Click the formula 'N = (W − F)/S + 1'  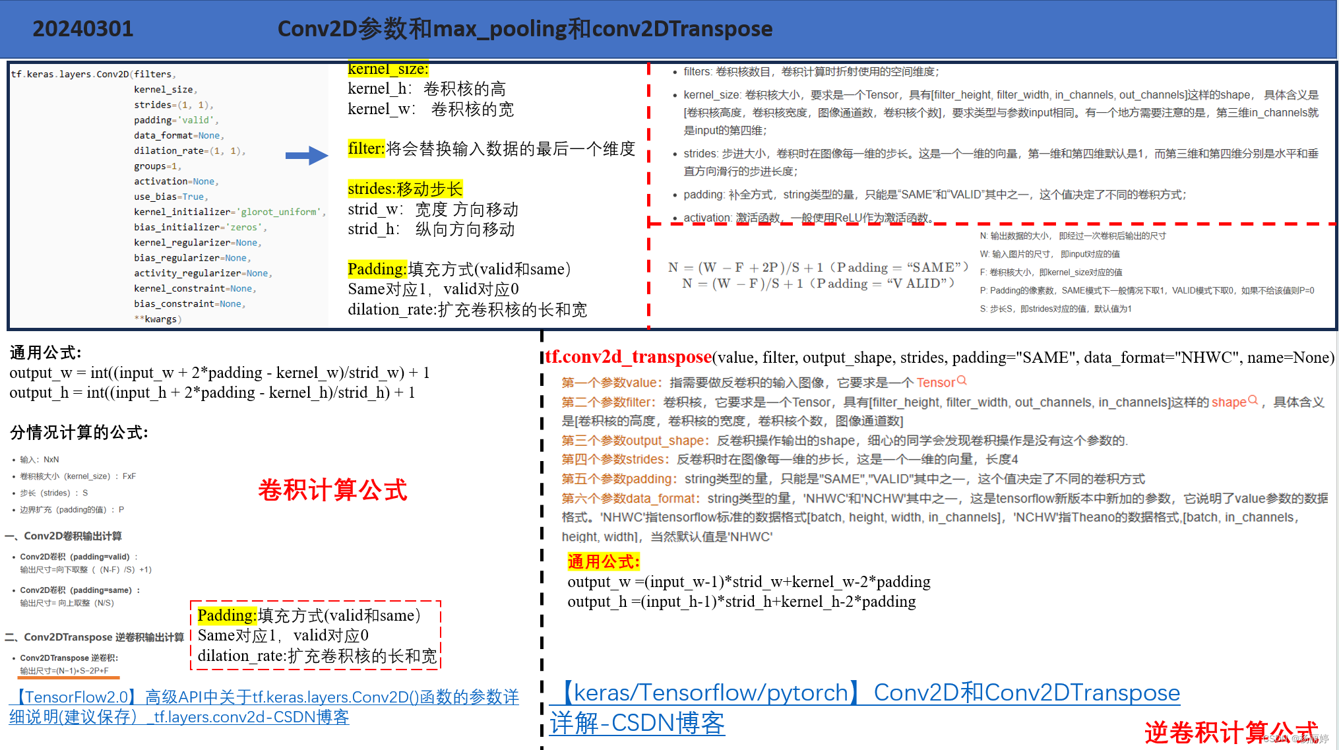coord(819,284)
